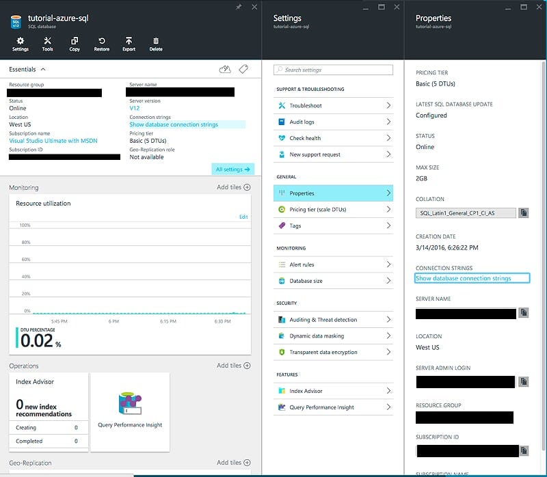Expand the Tags settings entry
The width and height of the screenshot is (547, 477).
(x=332, y=226)
